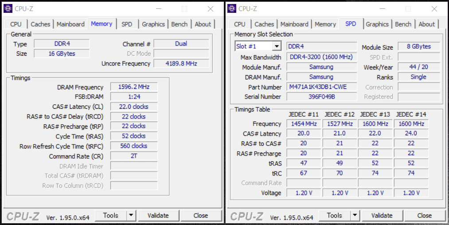Open the CPU tab in left window
The width and height of the screenshot is (449, 225).
click(16, 24)
